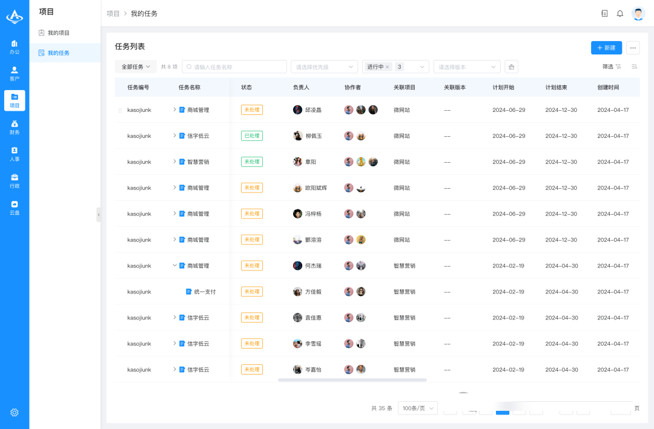Screen dimensions: 654x429
Task: Click the 新建 button
Action: pyautogui.click(x=606, y=48)
